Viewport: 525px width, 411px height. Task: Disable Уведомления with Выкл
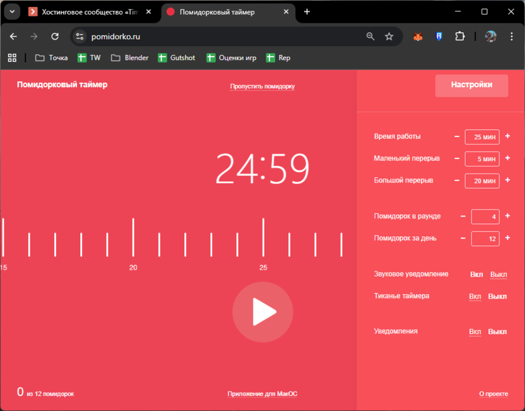[x=497, y=331]
